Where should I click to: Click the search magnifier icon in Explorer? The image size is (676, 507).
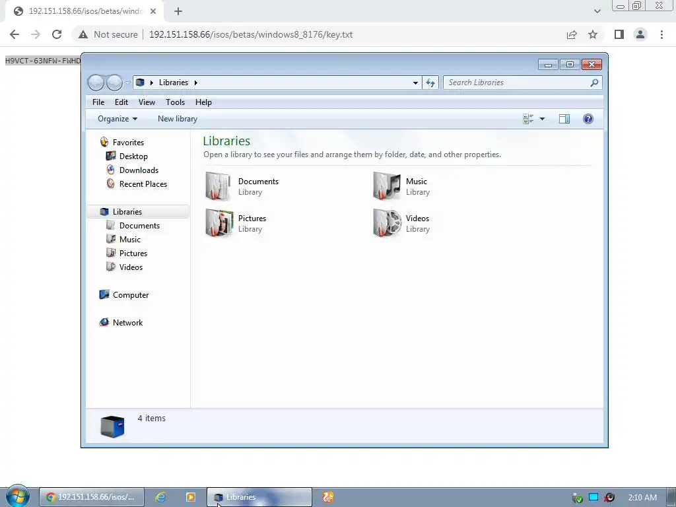coord(595,83)
